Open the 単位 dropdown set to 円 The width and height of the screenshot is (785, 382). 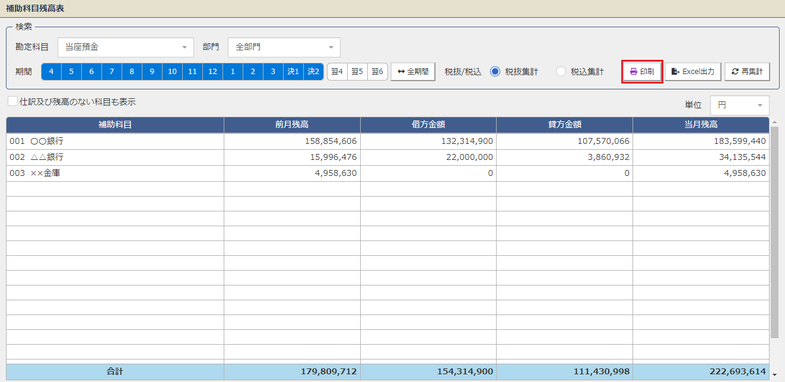pyautogui.click(x=739, y=105)
